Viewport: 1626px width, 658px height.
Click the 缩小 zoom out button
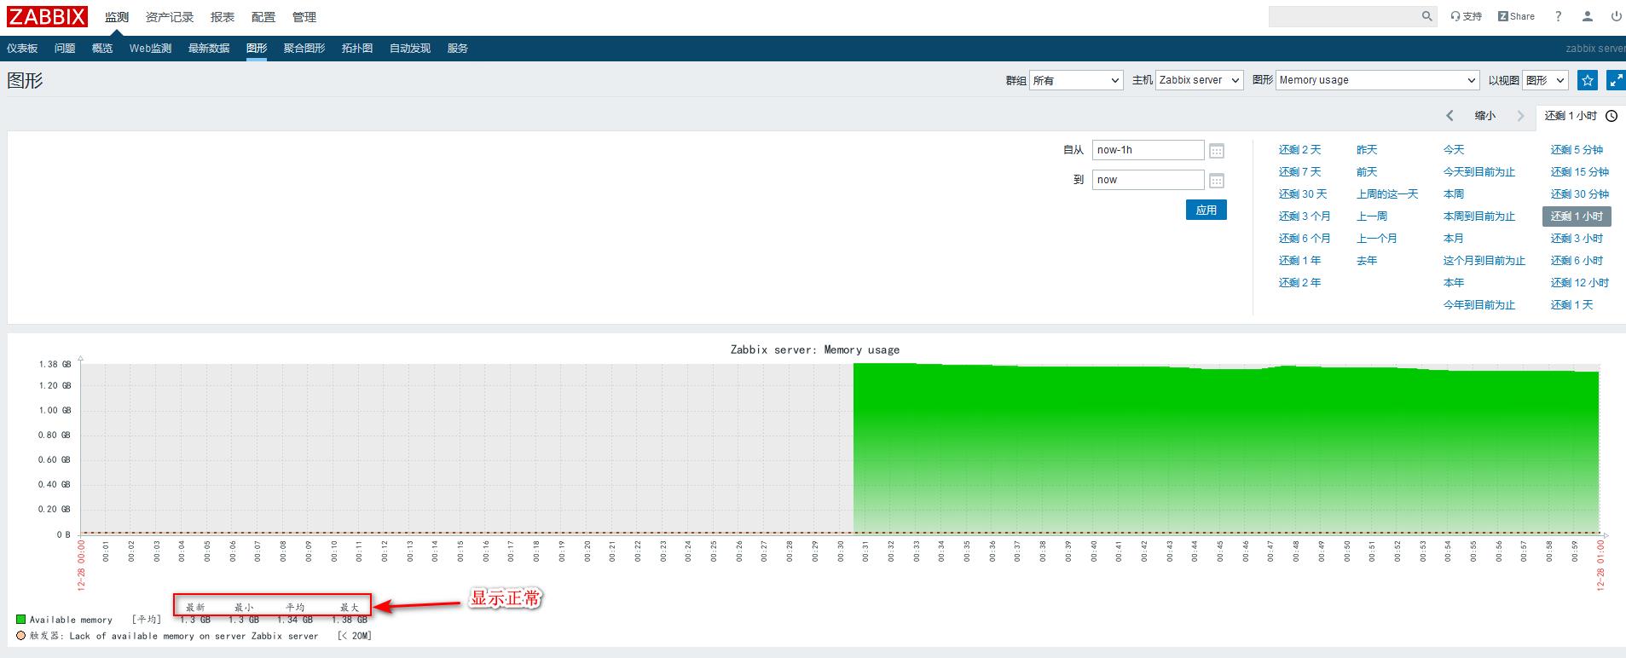(x=1485, y=116)
